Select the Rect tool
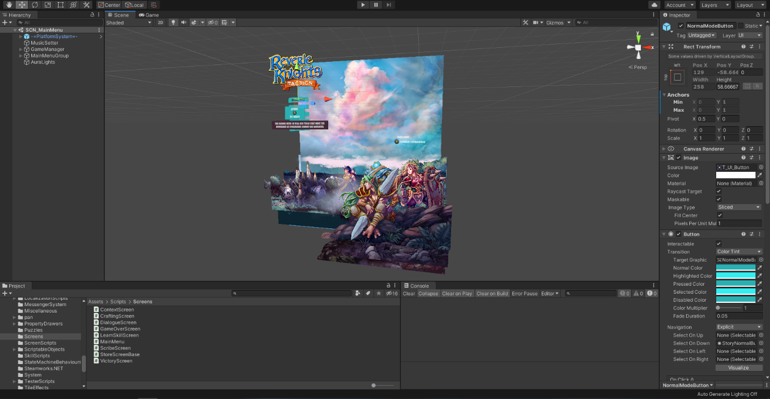The height and width of the screenshot is (399, 770). [61, 5]
